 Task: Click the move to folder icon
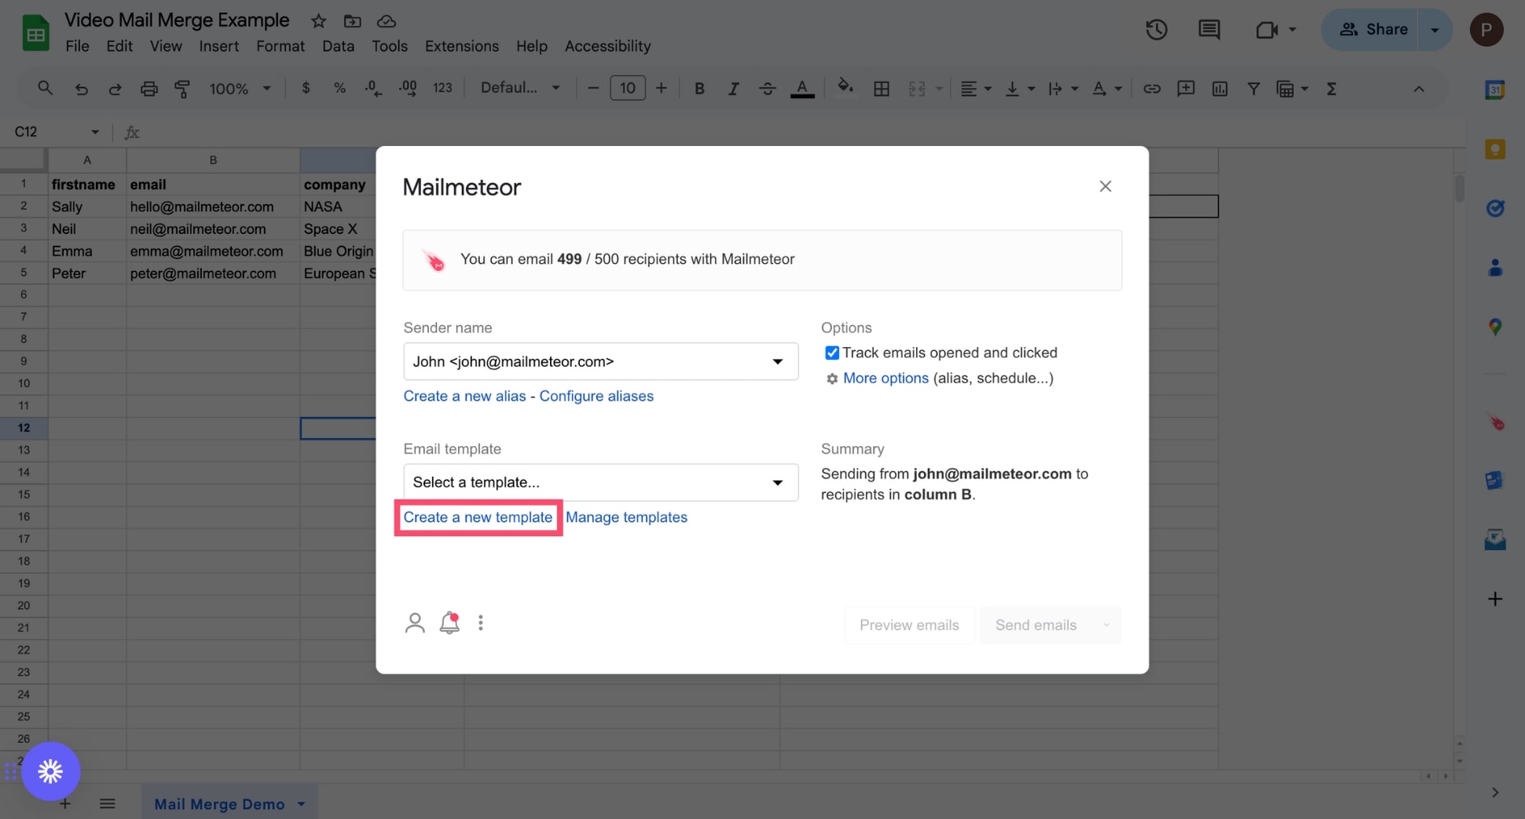[x=352, y=21]
